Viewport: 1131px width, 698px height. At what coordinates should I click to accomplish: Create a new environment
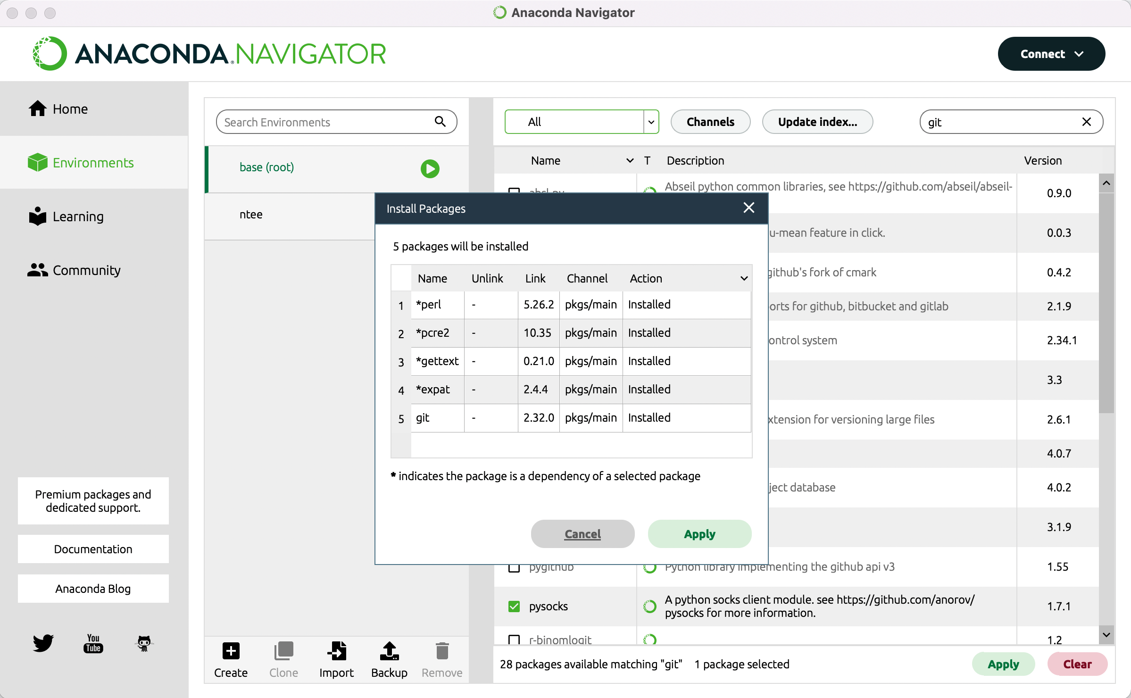click(x=231, y=660)
